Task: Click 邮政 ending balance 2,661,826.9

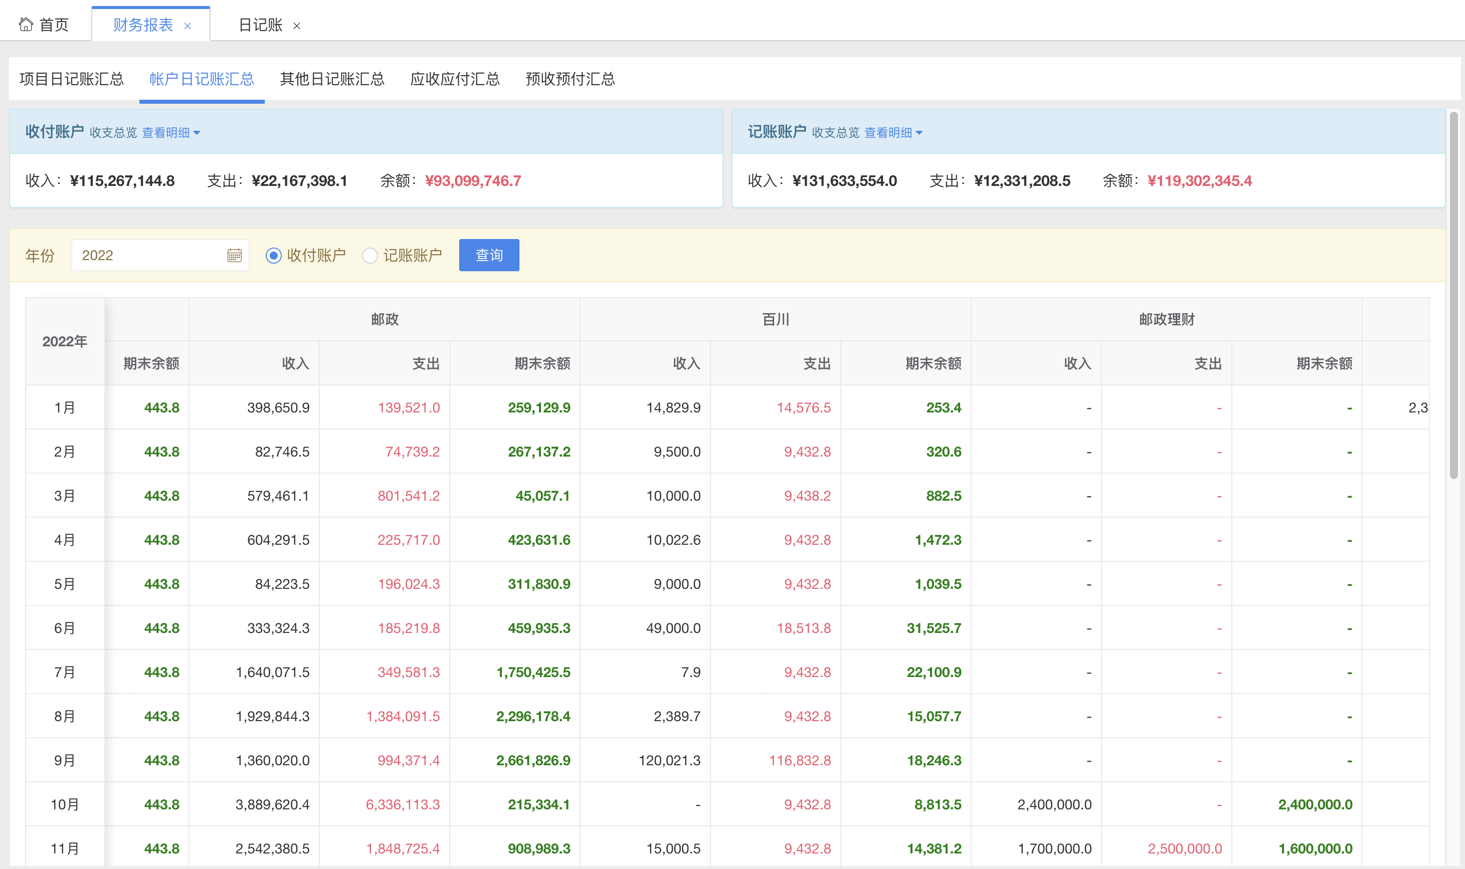Action: [x=533, y=760]
